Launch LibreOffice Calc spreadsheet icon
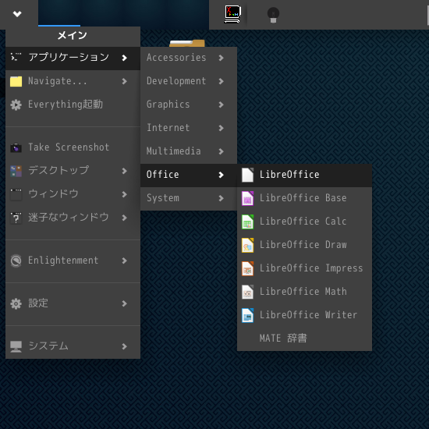 click(247, 222)
